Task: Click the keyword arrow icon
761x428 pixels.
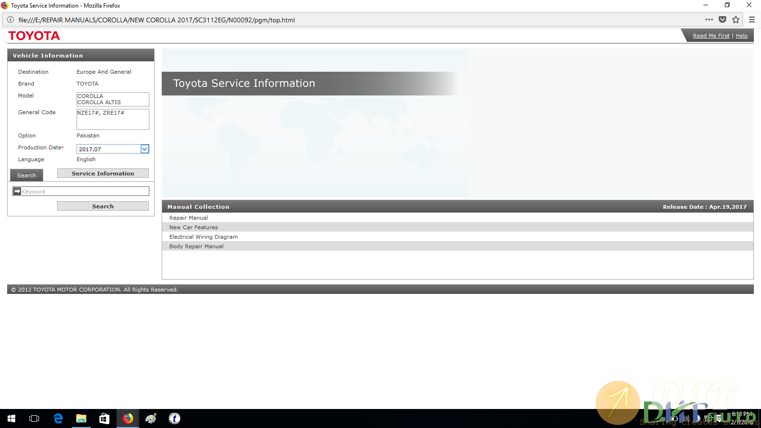Action: 17,191
